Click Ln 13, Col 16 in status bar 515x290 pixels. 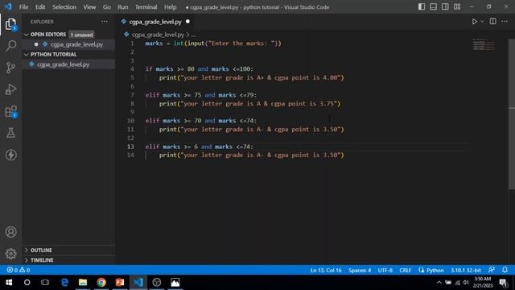(x=326, y=271)
